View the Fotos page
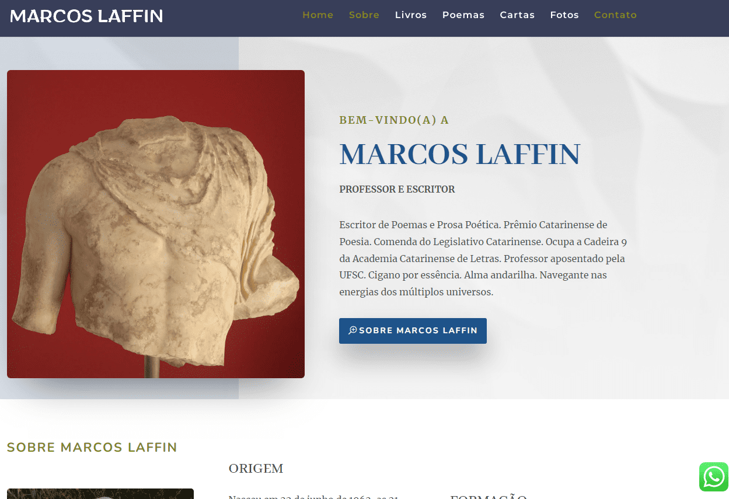729x499 pixels. tap(564, 15)
